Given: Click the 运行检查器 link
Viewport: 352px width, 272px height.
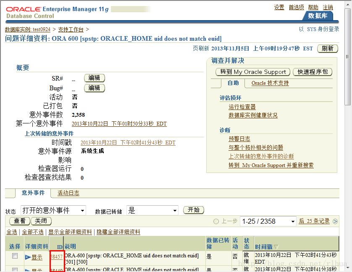Looking at the screenshot, I should pos(242,107).
